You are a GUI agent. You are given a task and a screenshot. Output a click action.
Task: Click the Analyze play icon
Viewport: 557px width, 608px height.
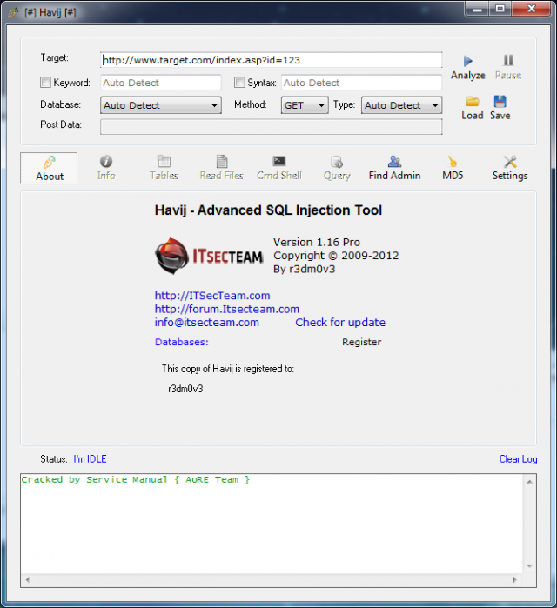tap(467, 61)
